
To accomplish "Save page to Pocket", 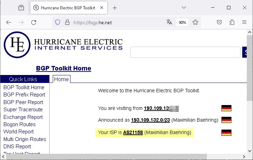I will click(219, 22).
